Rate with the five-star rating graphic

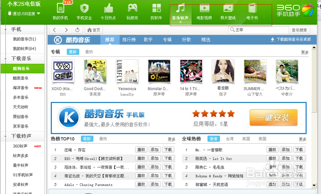(213, 113)
